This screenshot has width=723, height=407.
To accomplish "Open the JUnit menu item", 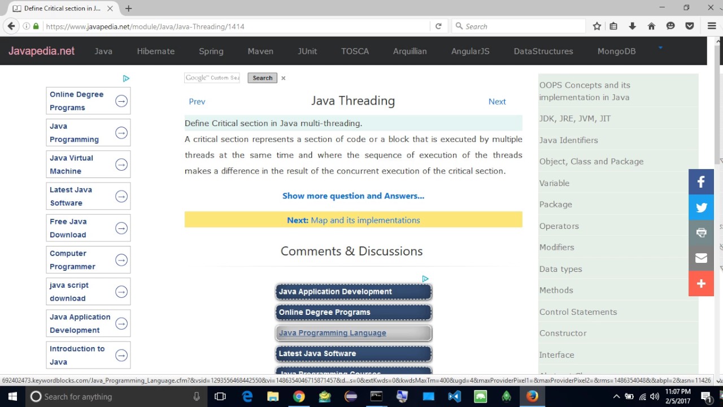I will click(x=307, y=51).
